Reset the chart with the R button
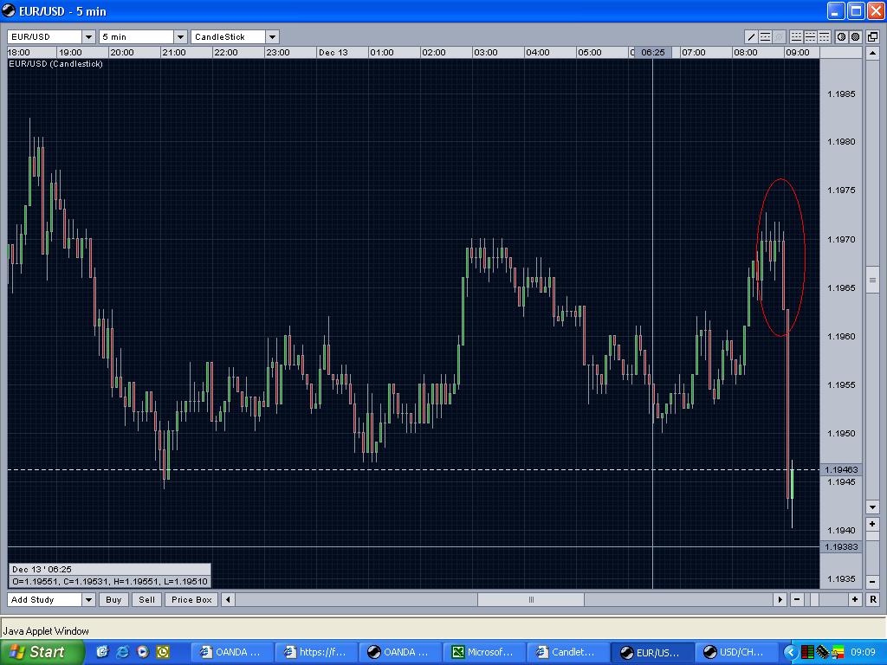Image resolution: width=887 pixels, height=665 pixels. [873, 599]
